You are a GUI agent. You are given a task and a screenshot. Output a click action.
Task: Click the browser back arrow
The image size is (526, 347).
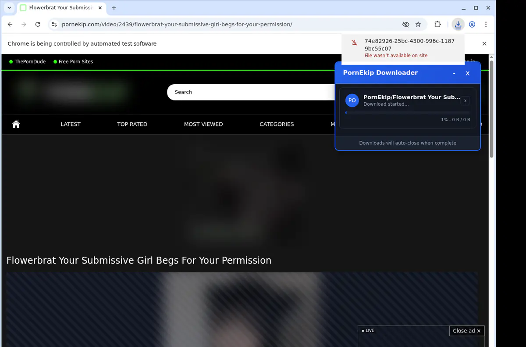click(x=10, y=25)
